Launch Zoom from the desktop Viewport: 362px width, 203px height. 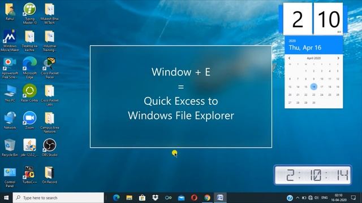click(29, 121)
